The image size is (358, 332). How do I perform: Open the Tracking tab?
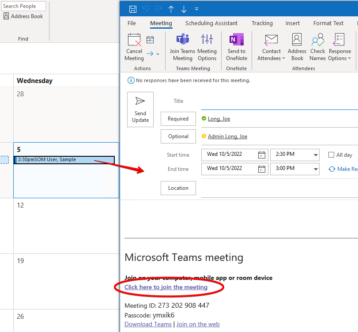(262, 23)
